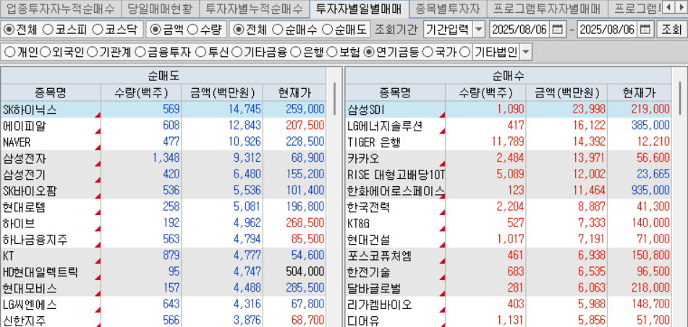Screen dimensions: 688x327
Task: Click 현재가 header in 순매수 table
Action: [639, 93]
